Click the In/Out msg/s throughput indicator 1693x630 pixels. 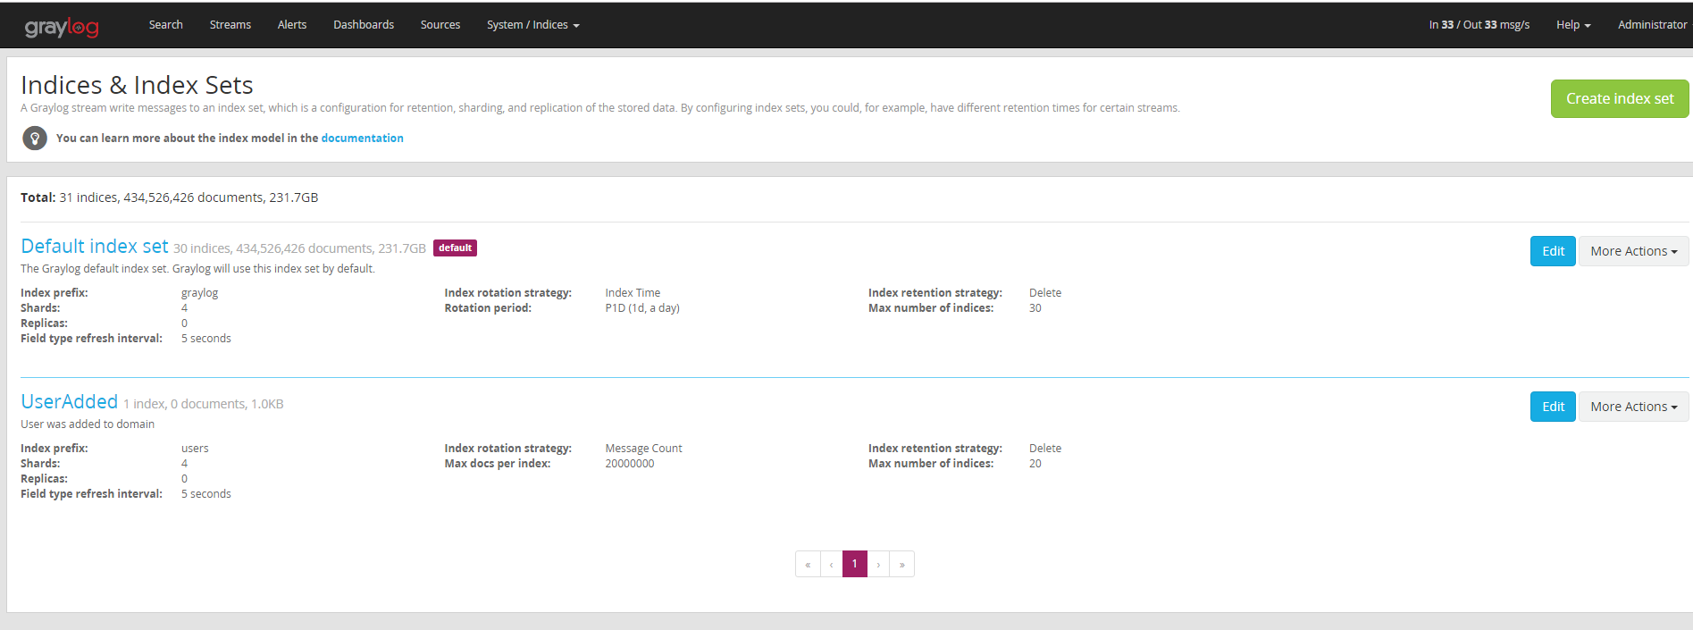[1479, 25]
